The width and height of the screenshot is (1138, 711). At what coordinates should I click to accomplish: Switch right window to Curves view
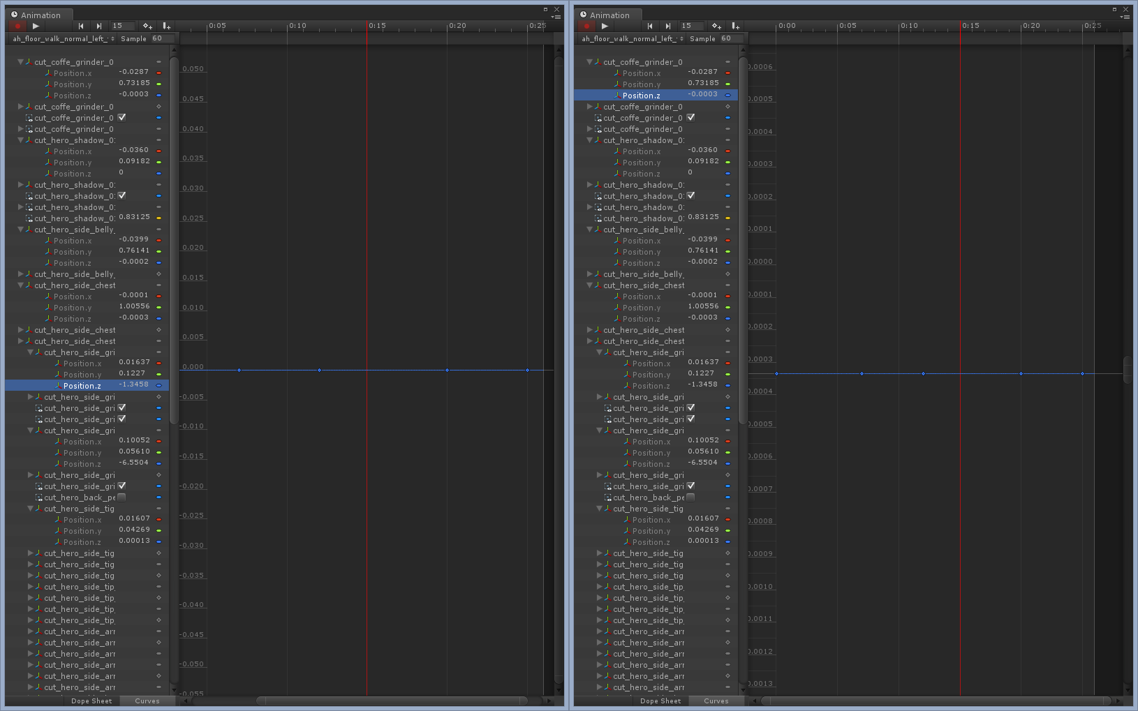(x=716, y=701)
